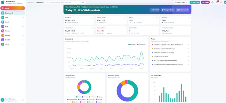The image size is (226, 103).
Task: Click the top-right profile avatar
Action: point(225,2)
